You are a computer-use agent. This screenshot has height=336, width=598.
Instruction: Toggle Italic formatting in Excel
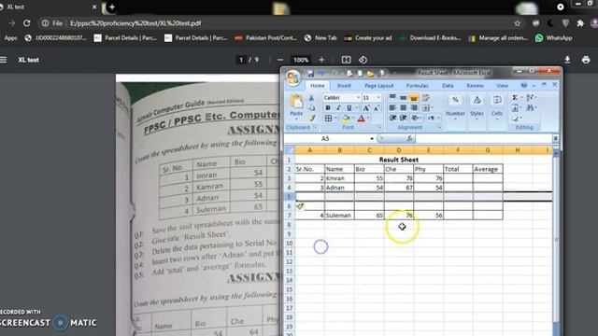pyautogui.click(x=338, y=108)
